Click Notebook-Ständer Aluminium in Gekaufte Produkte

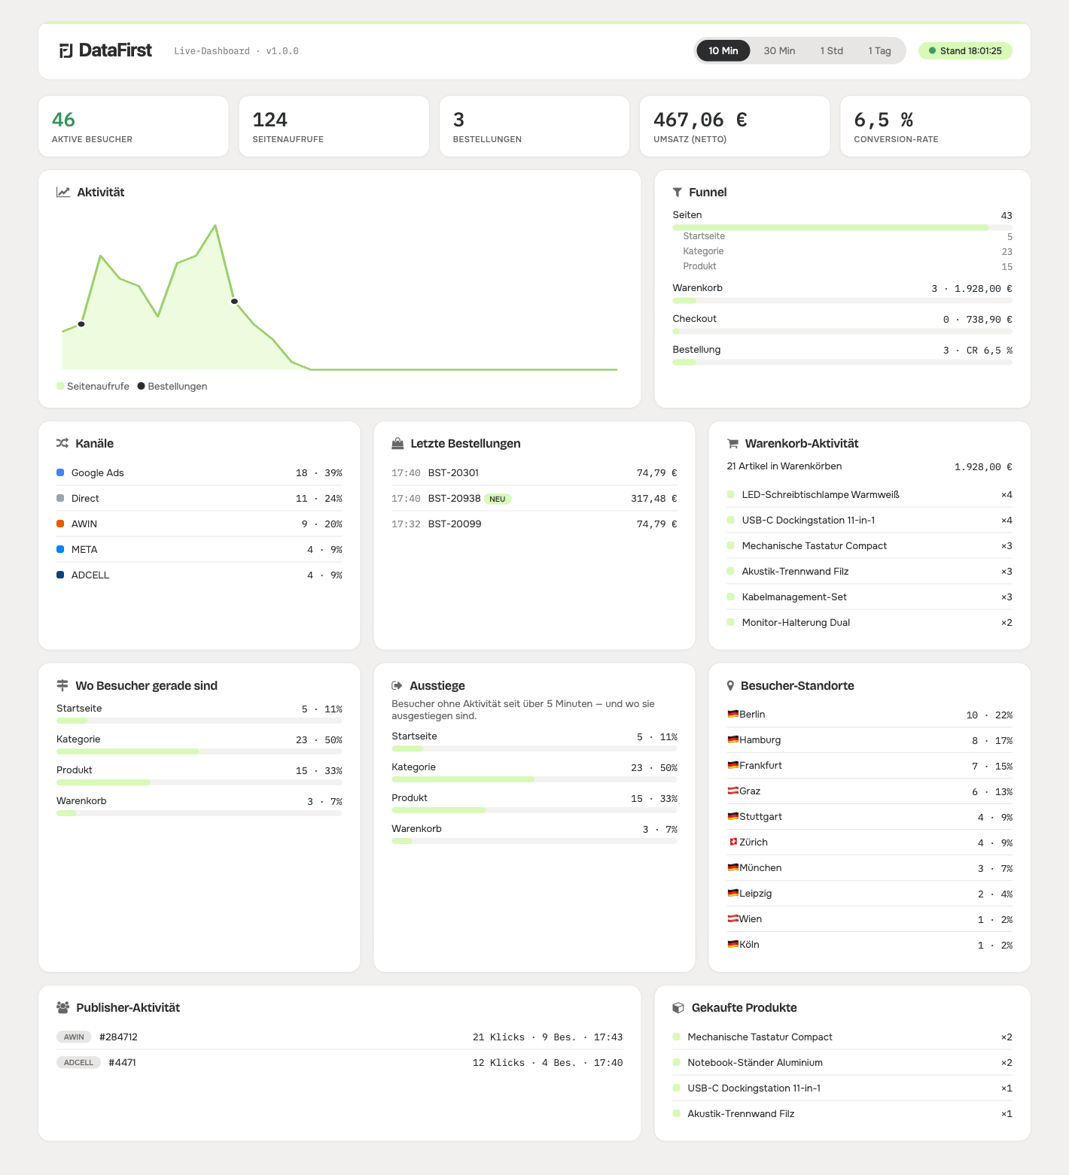[842, 1062]
